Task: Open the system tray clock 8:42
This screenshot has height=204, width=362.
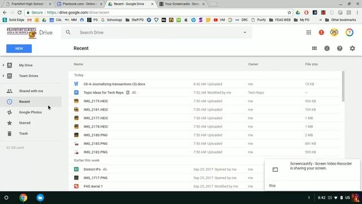Action: click(x=321, y=198)
